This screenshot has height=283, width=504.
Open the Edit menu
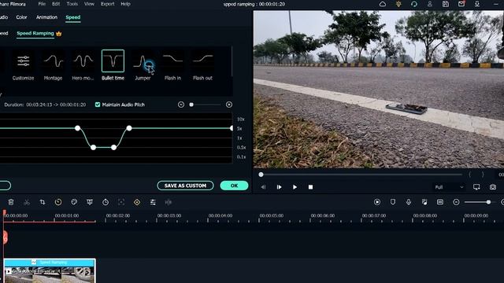pyautogui.click(x=56, y=4)
